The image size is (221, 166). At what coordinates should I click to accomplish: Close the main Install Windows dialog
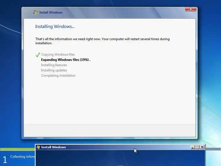click(191, 9)
